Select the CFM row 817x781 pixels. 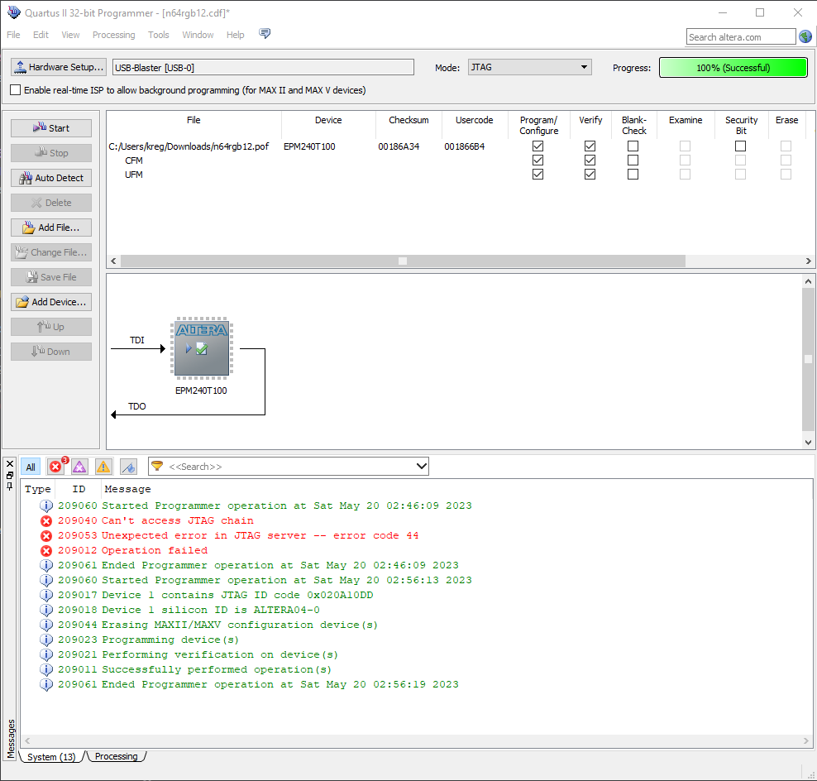(134, 161)
